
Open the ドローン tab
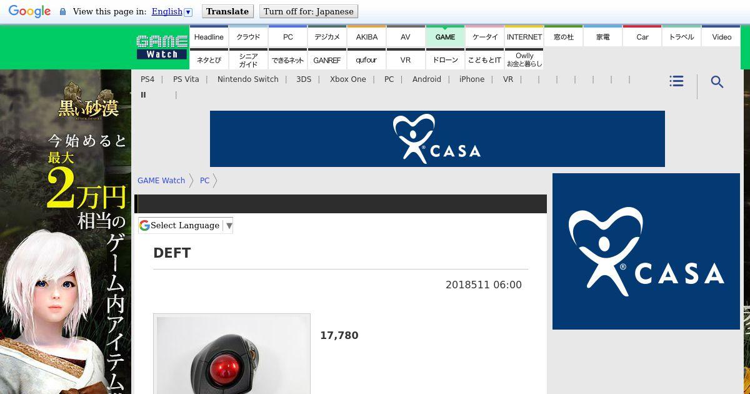pos(445,60)
